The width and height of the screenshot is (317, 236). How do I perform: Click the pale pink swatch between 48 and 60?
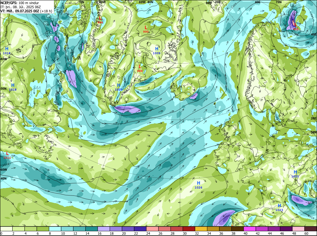[298, 229]
